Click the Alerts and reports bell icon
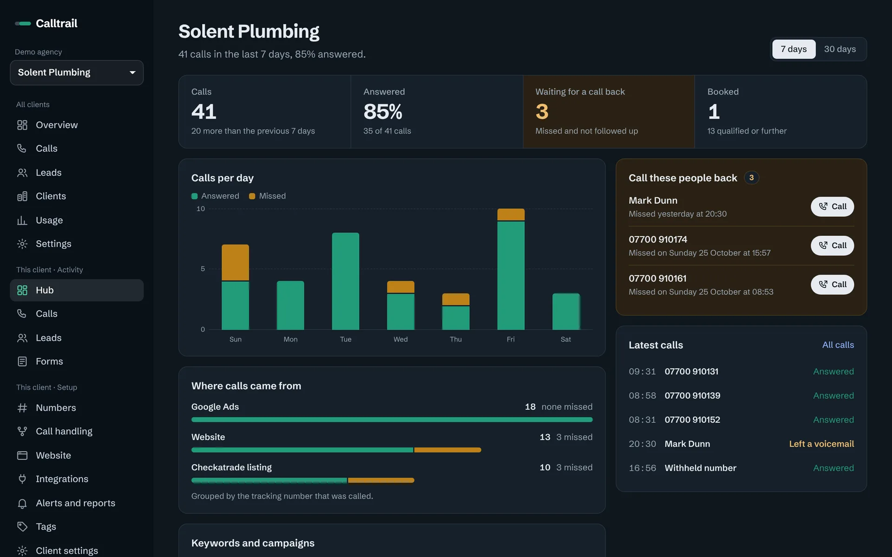892x557 pixels. [x=22, y=503]
